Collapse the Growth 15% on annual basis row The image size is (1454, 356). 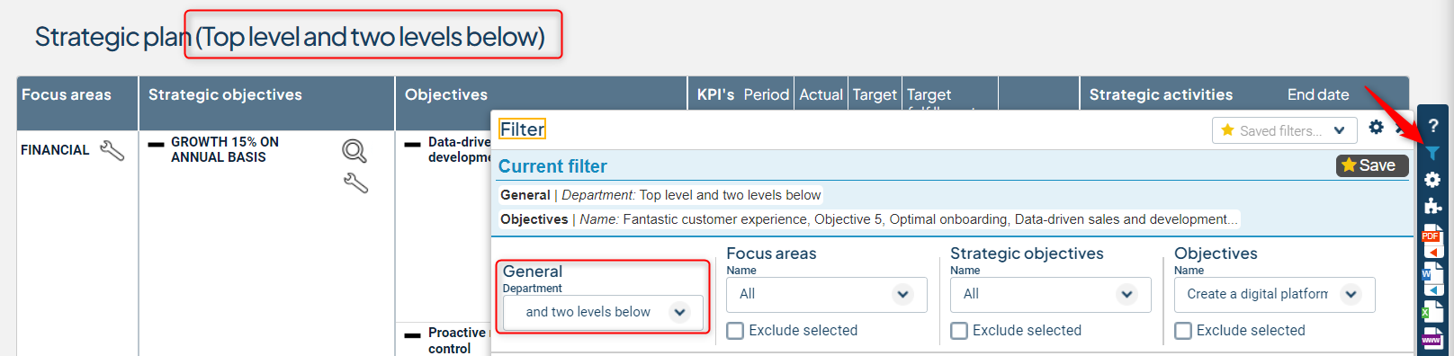coord(157,144)
